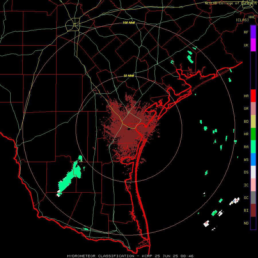Image resolution: width=258 pixels, height=258 pixels.
Task: Click the HA legend label
Action: tap(246, 96)
